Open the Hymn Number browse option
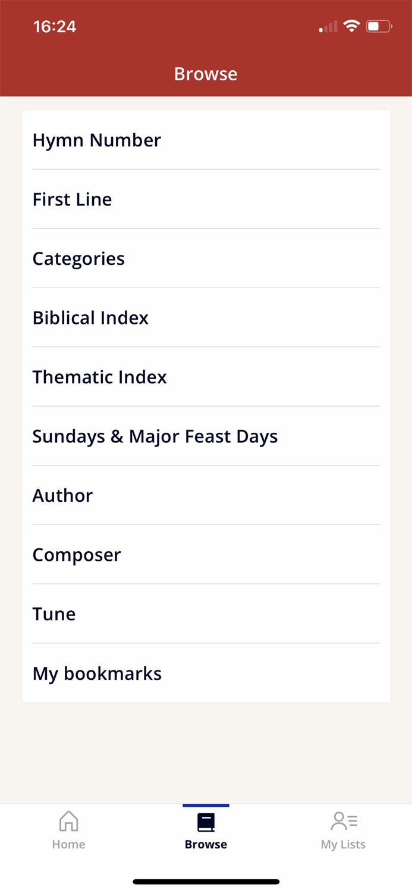Image resolution: width=412 pixels, height=893 pixels. 97,140
